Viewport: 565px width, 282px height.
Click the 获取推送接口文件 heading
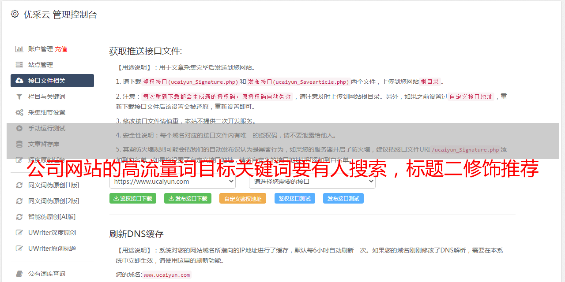coord(146,51)
